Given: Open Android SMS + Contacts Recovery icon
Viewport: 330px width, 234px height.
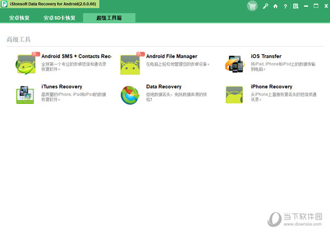Looking at the screenshot, I should click(26, 64).
